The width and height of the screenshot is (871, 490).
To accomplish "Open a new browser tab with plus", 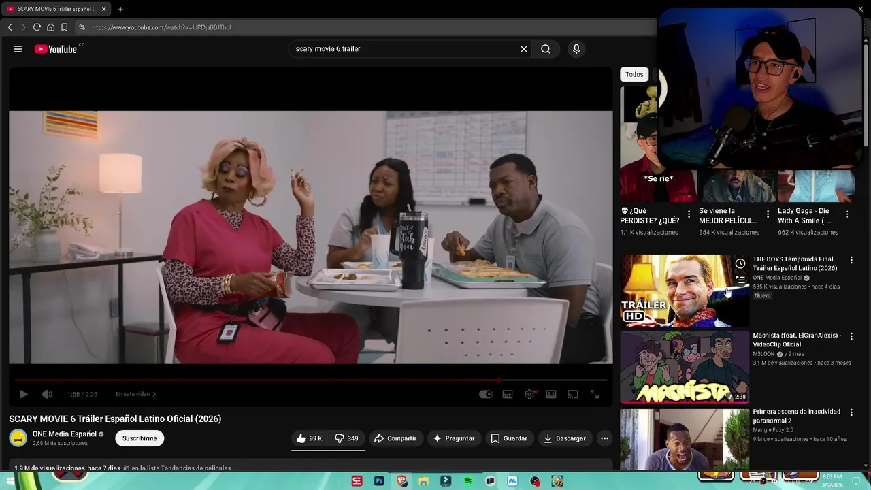I will point(120,9).
